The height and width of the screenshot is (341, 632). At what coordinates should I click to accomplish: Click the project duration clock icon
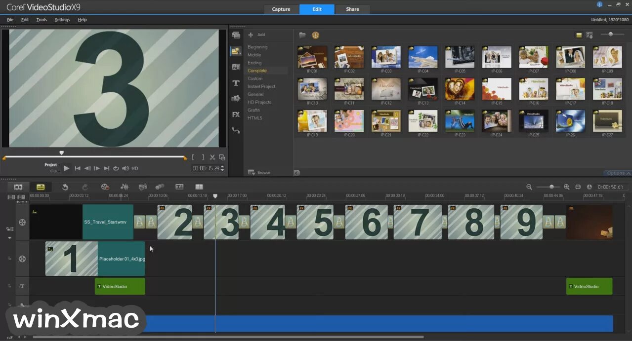590,187
